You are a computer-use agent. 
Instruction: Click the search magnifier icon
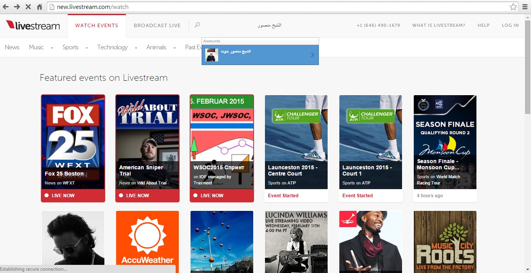coord(198,25)
